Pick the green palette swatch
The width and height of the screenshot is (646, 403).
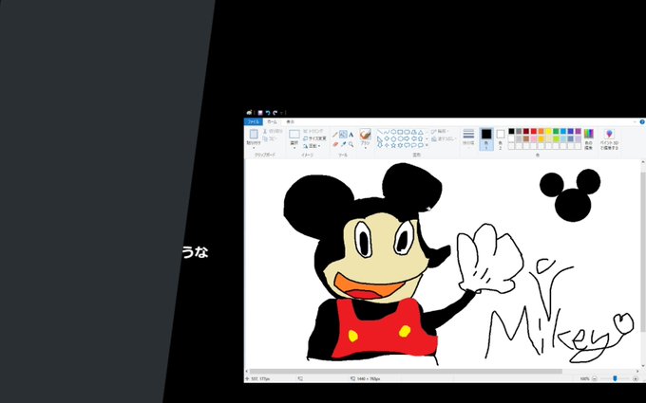[556, 131]
